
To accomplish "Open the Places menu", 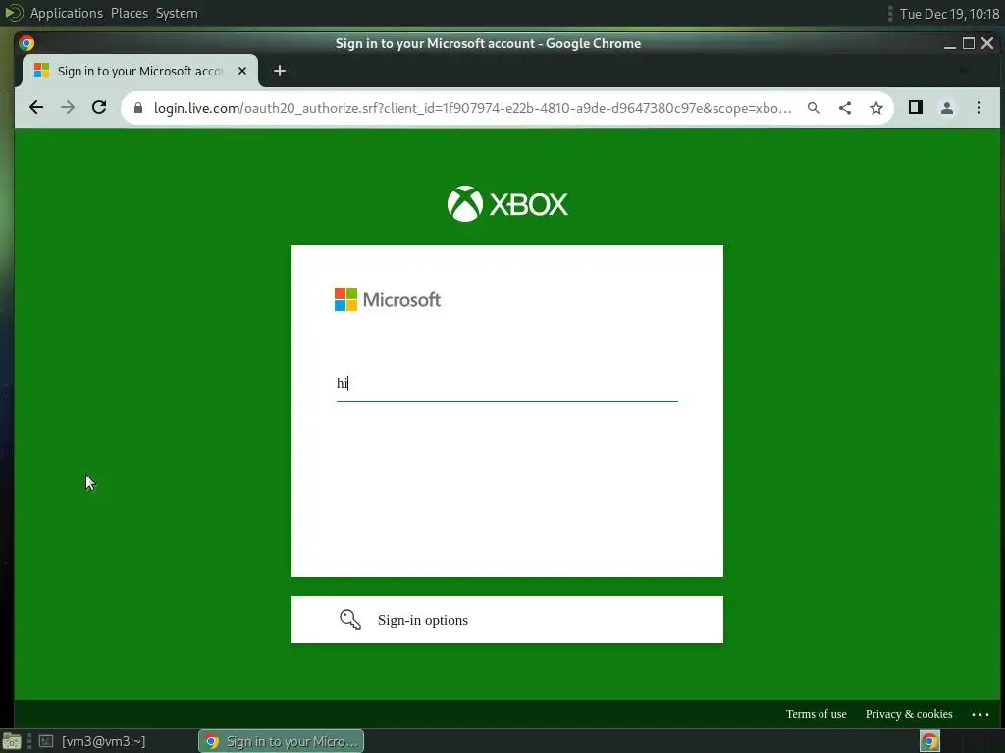I will 129,13.
